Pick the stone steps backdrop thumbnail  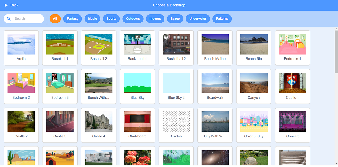click(293, 158)
